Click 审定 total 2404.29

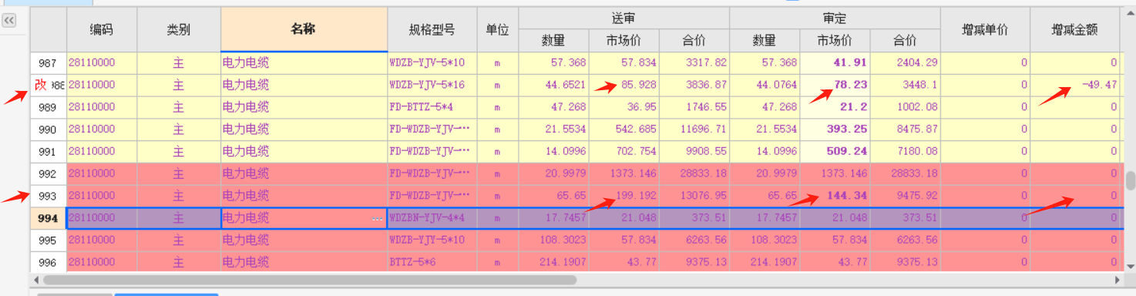click(906, 62)
